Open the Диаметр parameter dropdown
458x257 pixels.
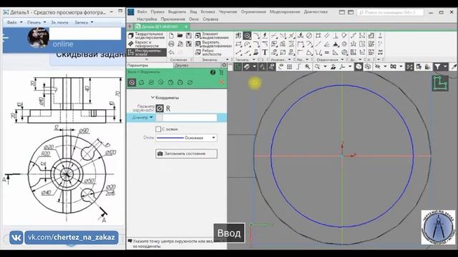pyautogui.click(x=151, y=117)
